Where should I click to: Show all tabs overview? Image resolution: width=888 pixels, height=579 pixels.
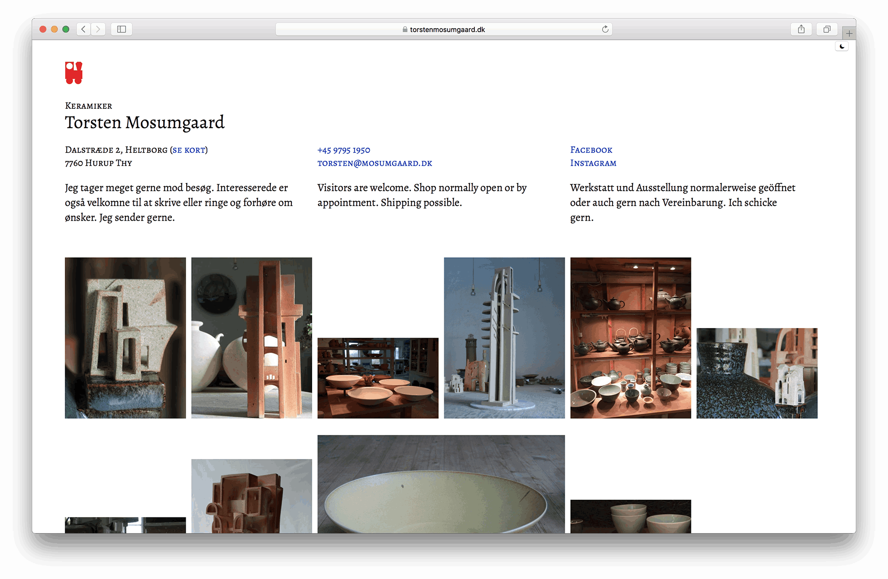pyautogui.click(x=826, y=29)
